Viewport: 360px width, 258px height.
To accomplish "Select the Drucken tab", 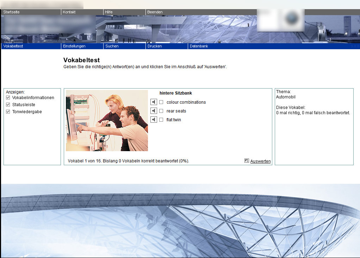I will [x=155, y=46].
